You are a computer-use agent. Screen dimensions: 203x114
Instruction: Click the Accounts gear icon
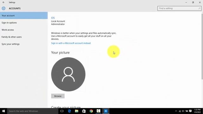coord(3,9)
